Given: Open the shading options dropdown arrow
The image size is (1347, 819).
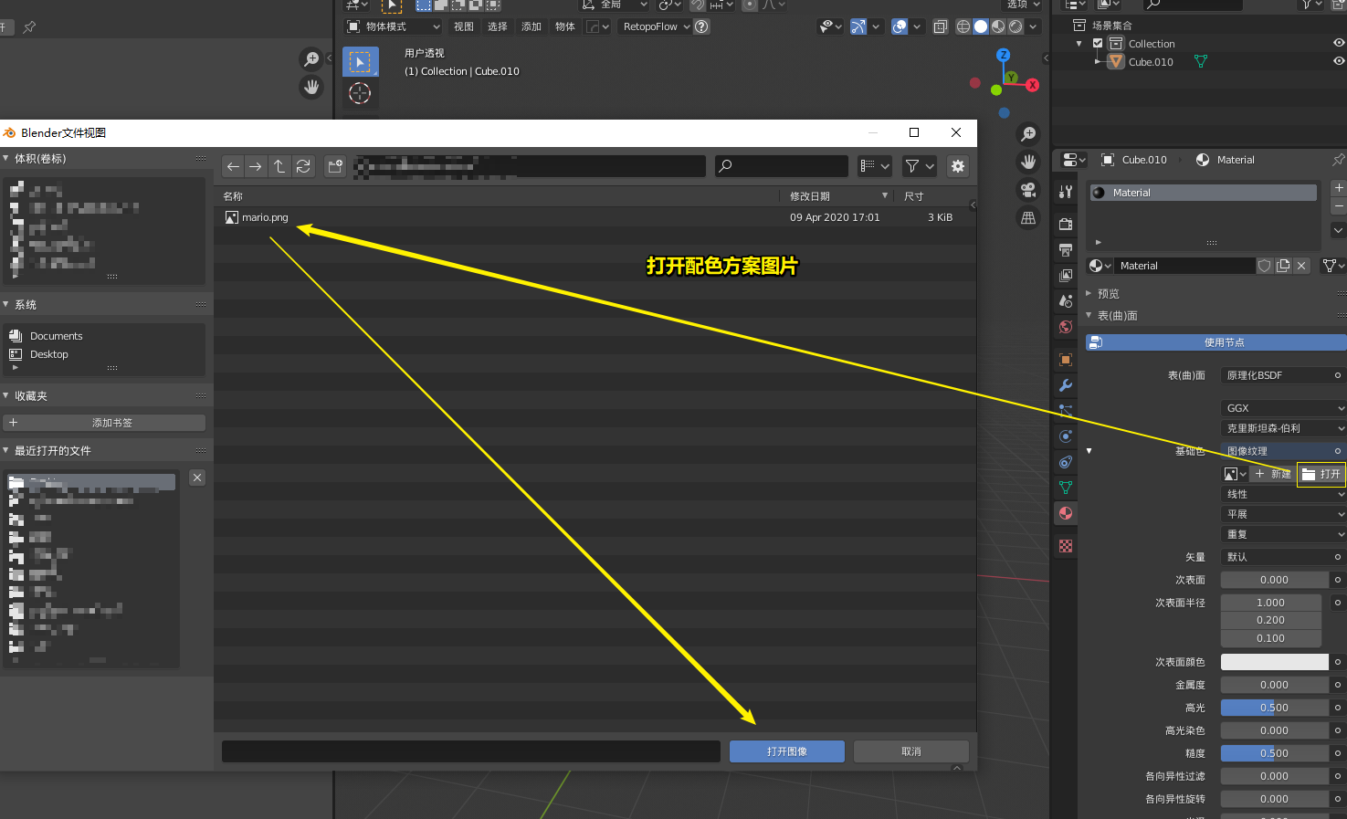Looking at the screenshot, I should point(1033,26).
